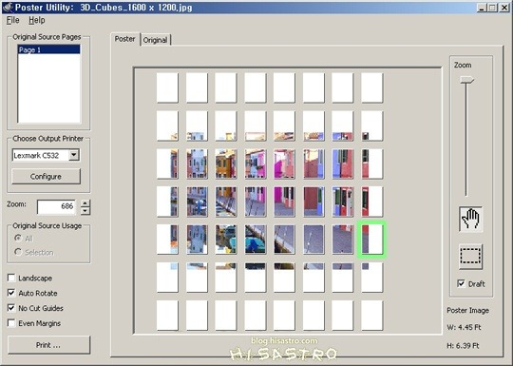Minimize the Poster Utility window
This screenshot has width=513, height=366.
481,8
